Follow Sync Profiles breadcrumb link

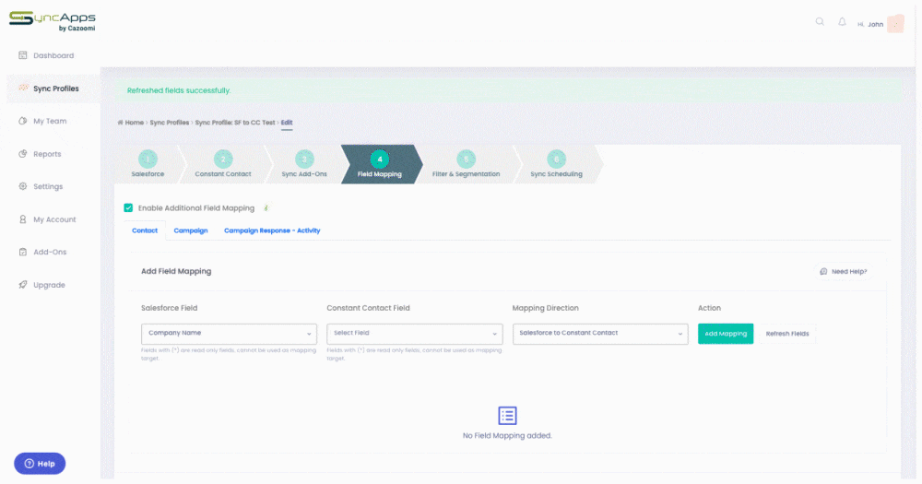[x=170, y=123]
